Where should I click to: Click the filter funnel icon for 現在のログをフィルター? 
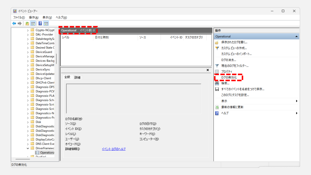pyautogui.click(x=217, y=66)
